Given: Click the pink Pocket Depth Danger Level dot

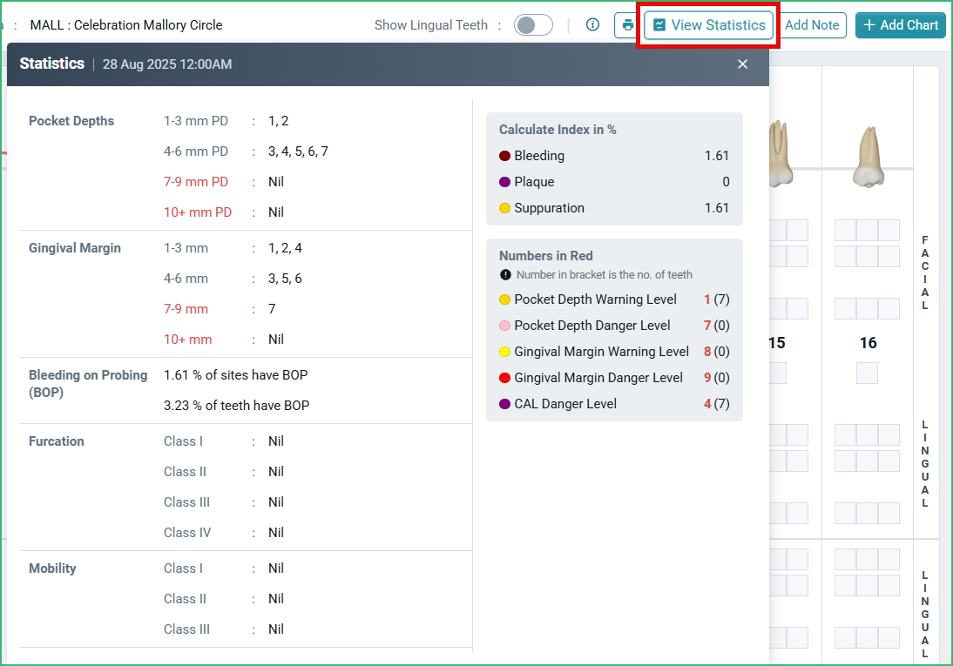Looking at the screenshot, I should [506, 326].
